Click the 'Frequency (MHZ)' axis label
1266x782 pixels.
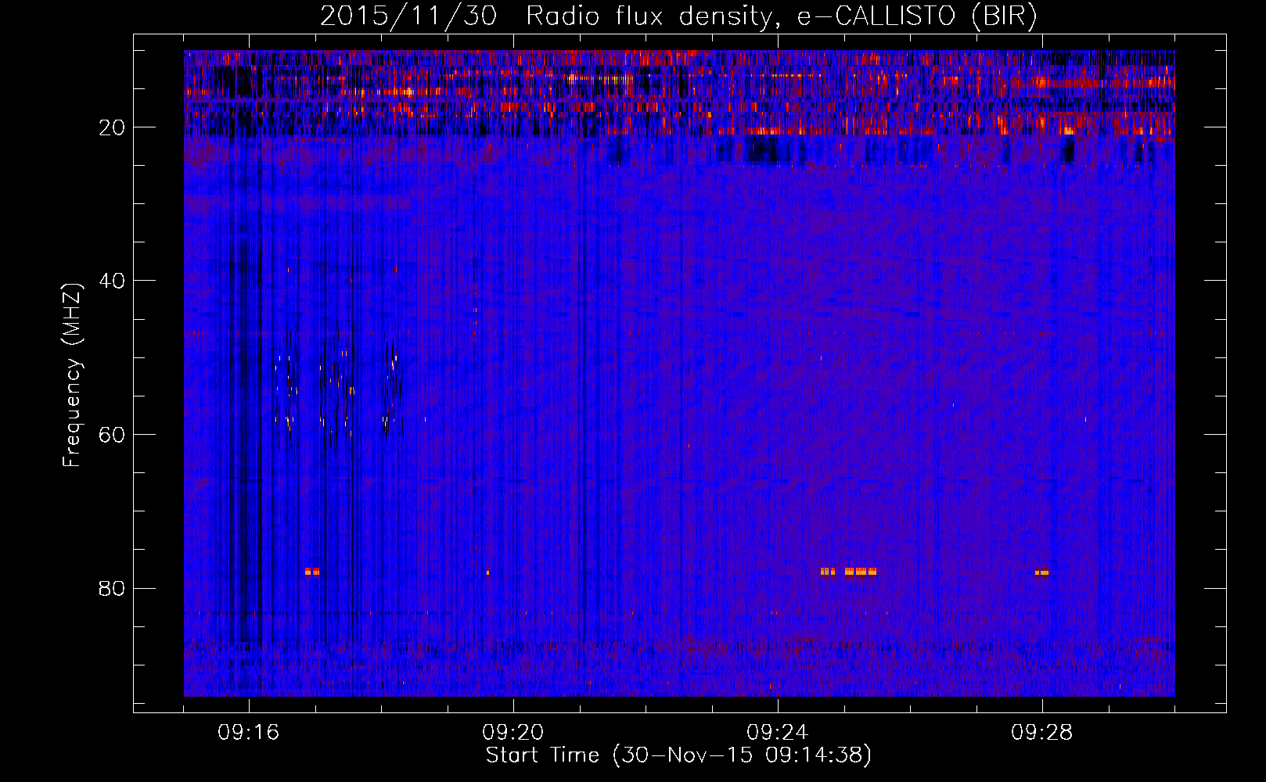click(72, 375)
